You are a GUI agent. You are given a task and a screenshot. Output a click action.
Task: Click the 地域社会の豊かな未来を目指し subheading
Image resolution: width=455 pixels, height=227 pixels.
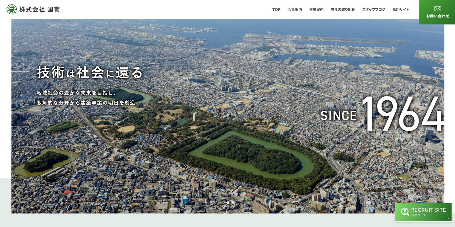coord(76,93)
